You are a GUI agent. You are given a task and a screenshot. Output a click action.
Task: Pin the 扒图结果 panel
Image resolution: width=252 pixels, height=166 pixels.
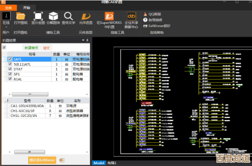tap(87, 40)
